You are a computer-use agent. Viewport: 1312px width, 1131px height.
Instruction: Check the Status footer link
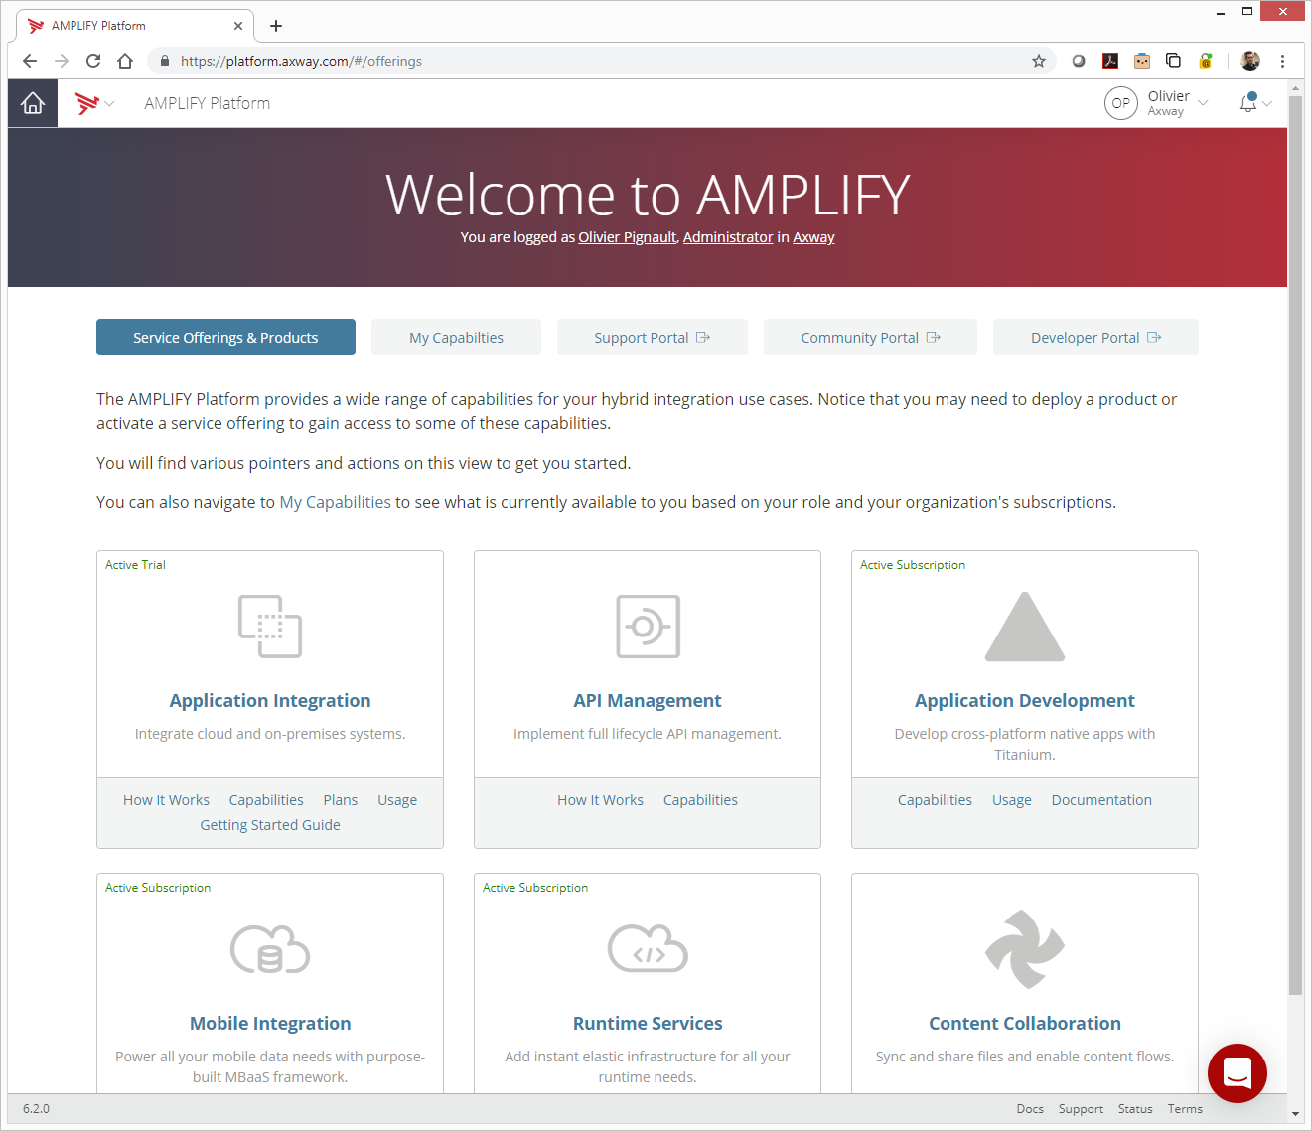coord(1135,1109)
